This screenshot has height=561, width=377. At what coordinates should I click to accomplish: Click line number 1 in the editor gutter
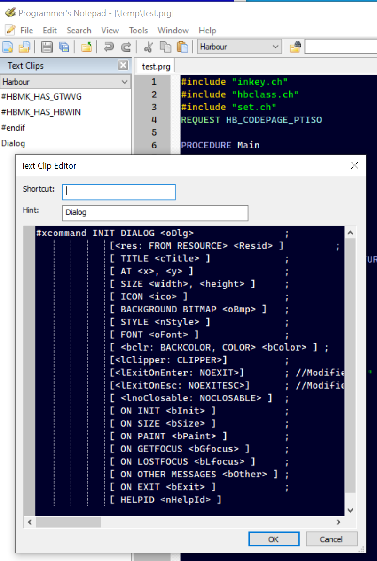pos(154,82)
